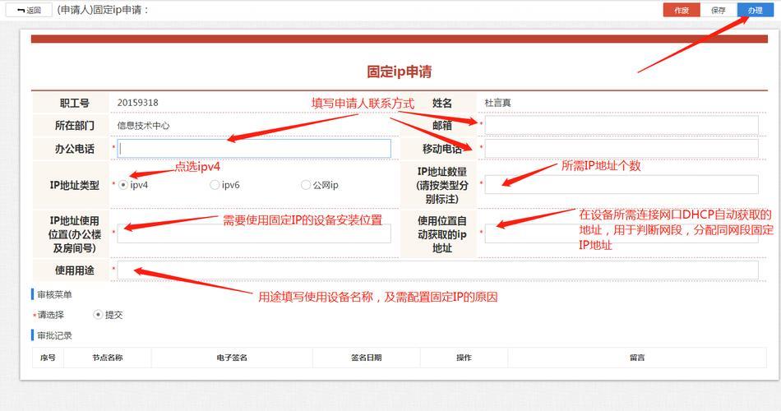The width and height of the screenshot is (781, 411).
Task: Click the 所在部门 field label
Action: tap(74, 126)
